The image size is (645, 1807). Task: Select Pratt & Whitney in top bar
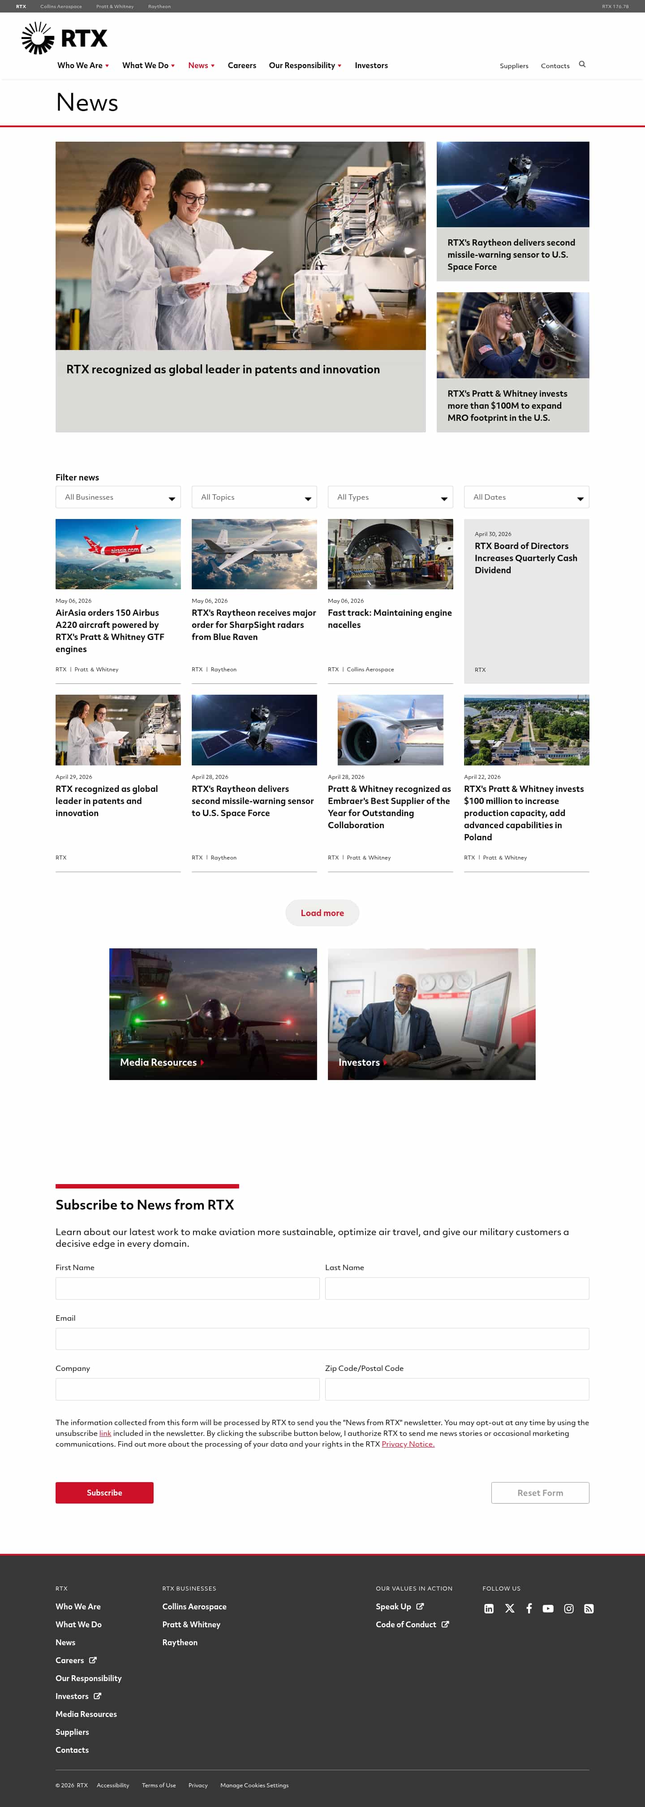115,6
